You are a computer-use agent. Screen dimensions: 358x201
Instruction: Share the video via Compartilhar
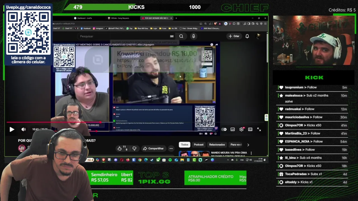click(x=153, y=149)
